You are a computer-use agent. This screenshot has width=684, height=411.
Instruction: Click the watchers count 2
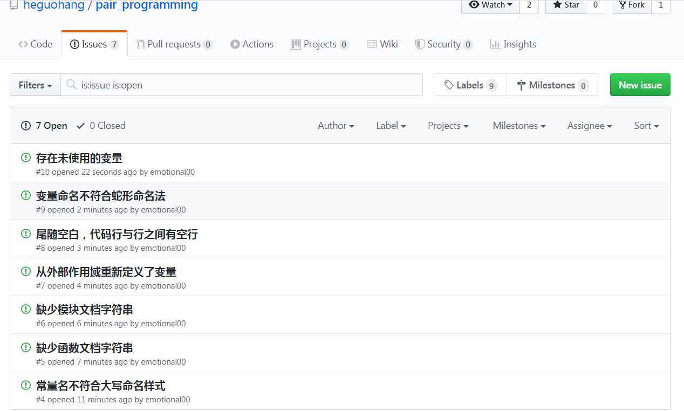click(529, 5)
